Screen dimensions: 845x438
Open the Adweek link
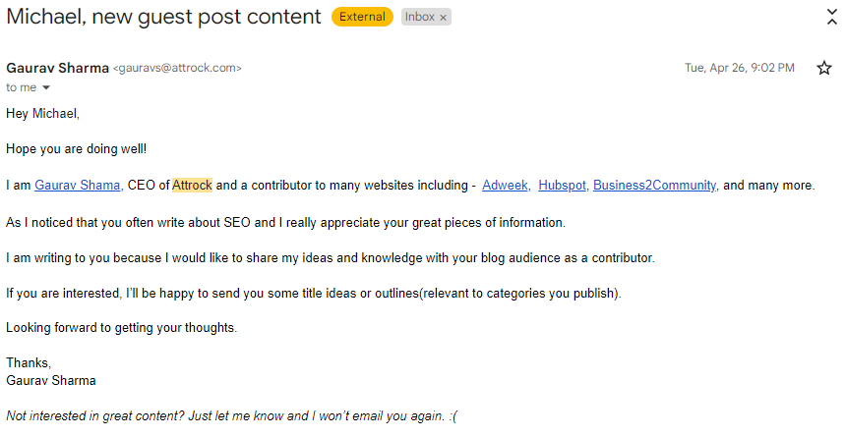[506, 185]
